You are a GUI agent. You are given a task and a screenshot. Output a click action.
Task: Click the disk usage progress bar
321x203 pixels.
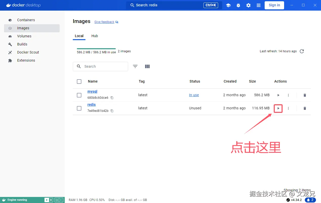click(96, 49)
